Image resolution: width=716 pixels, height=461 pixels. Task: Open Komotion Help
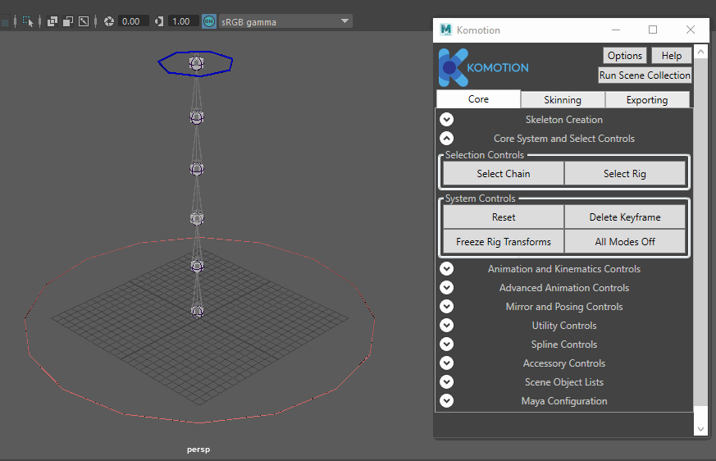671,56
